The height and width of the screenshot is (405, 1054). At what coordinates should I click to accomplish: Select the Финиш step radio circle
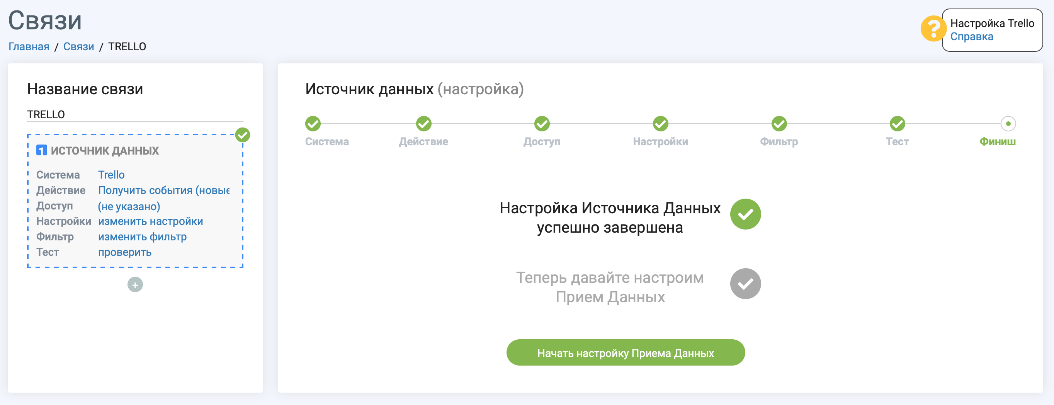(x=1008, y=124)
